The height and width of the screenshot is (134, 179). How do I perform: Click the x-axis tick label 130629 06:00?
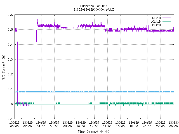click(x=54, y=124)
